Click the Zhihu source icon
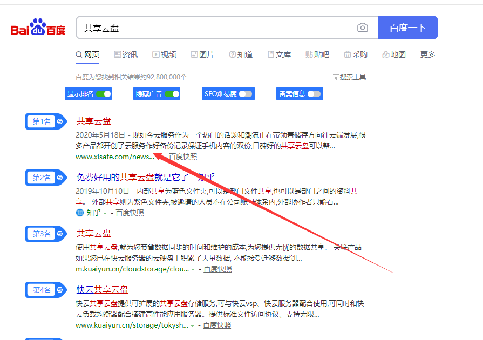Viewport: 483px width, 340px height. (80, 213)
